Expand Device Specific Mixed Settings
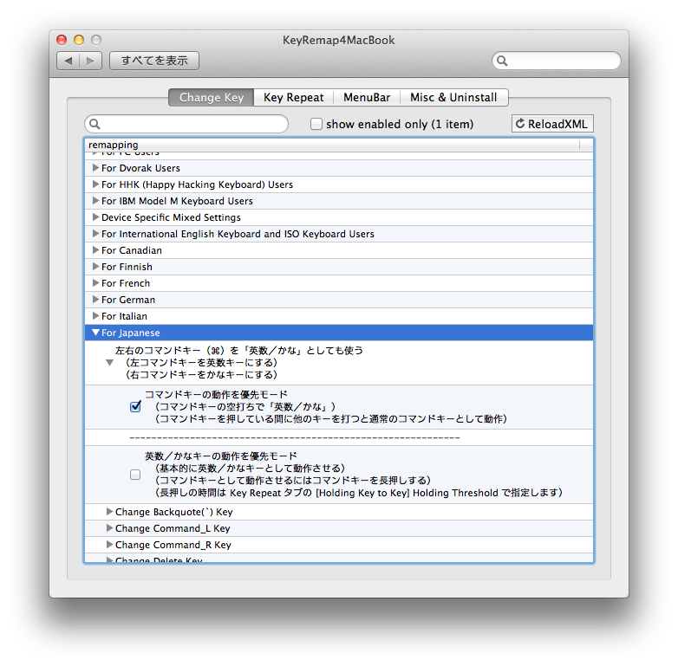The image size is (678, 666). (x=96, y=217)
